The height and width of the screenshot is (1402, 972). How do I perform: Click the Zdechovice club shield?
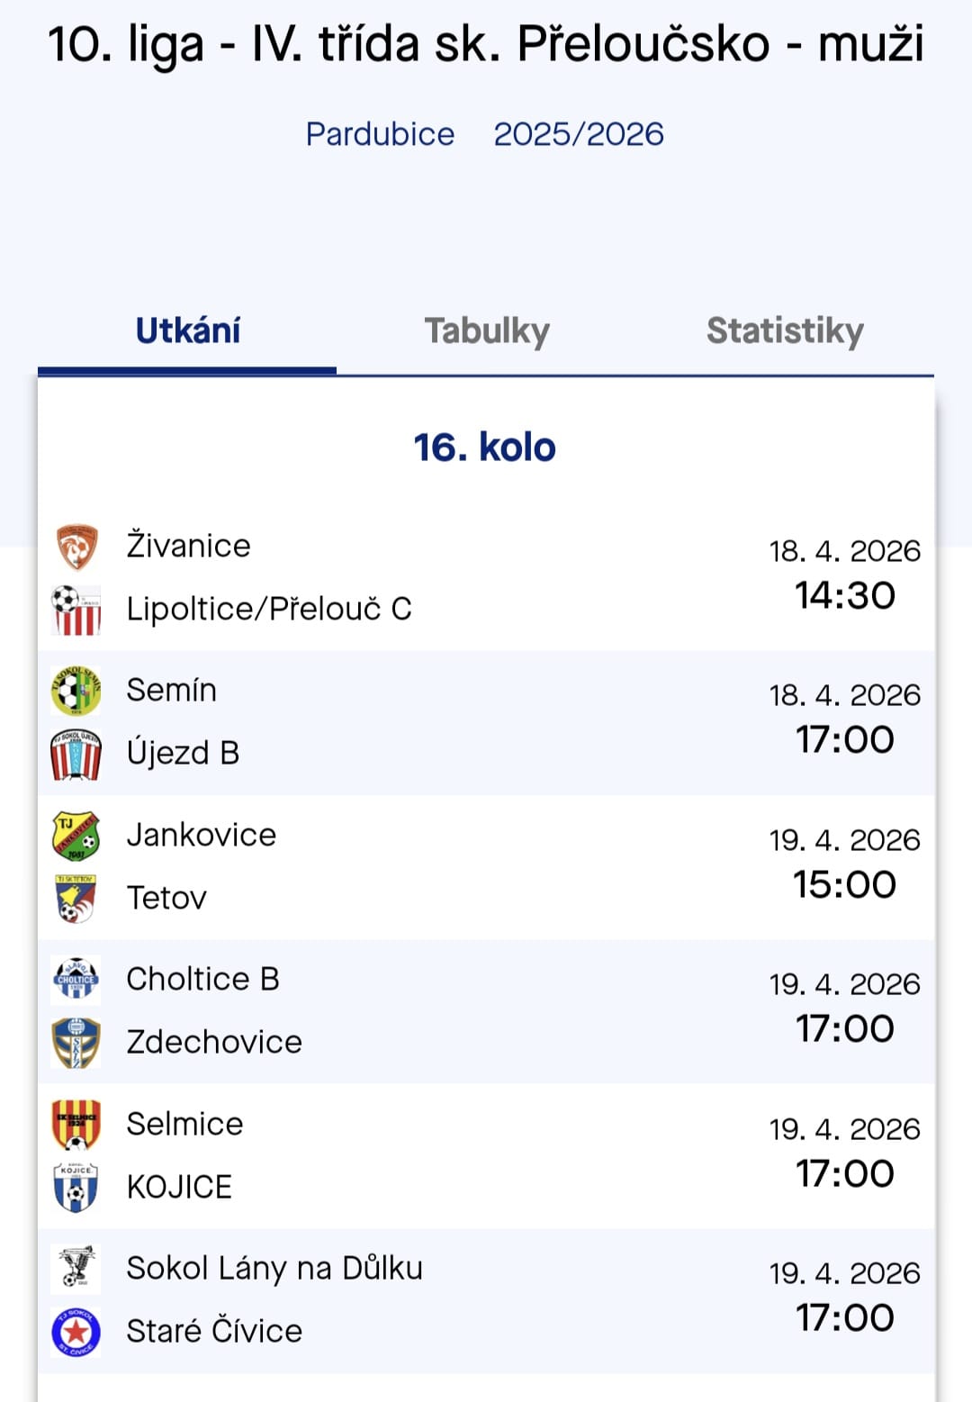[76, 1043]
